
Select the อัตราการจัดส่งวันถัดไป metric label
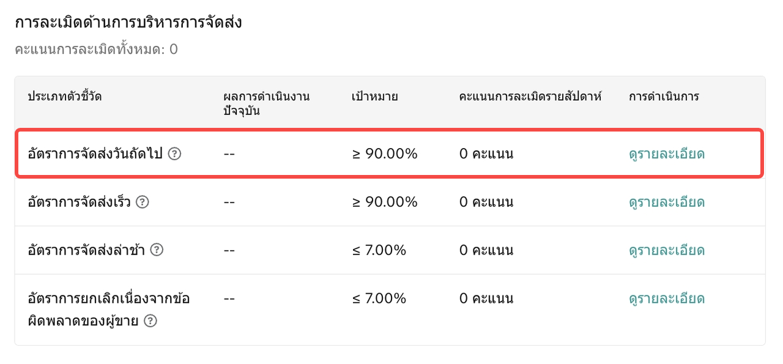pos(95,154)
